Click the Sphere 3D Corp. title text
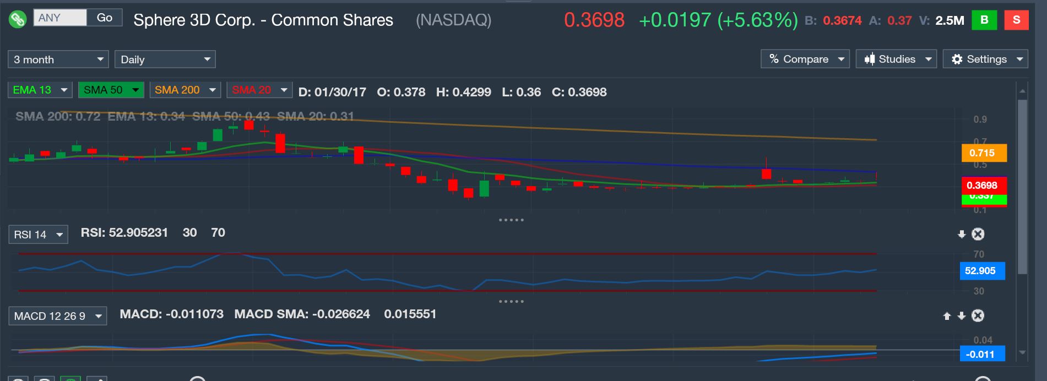Image resolution: width=1047 pixels, height=381 pixels. point(263,20)
